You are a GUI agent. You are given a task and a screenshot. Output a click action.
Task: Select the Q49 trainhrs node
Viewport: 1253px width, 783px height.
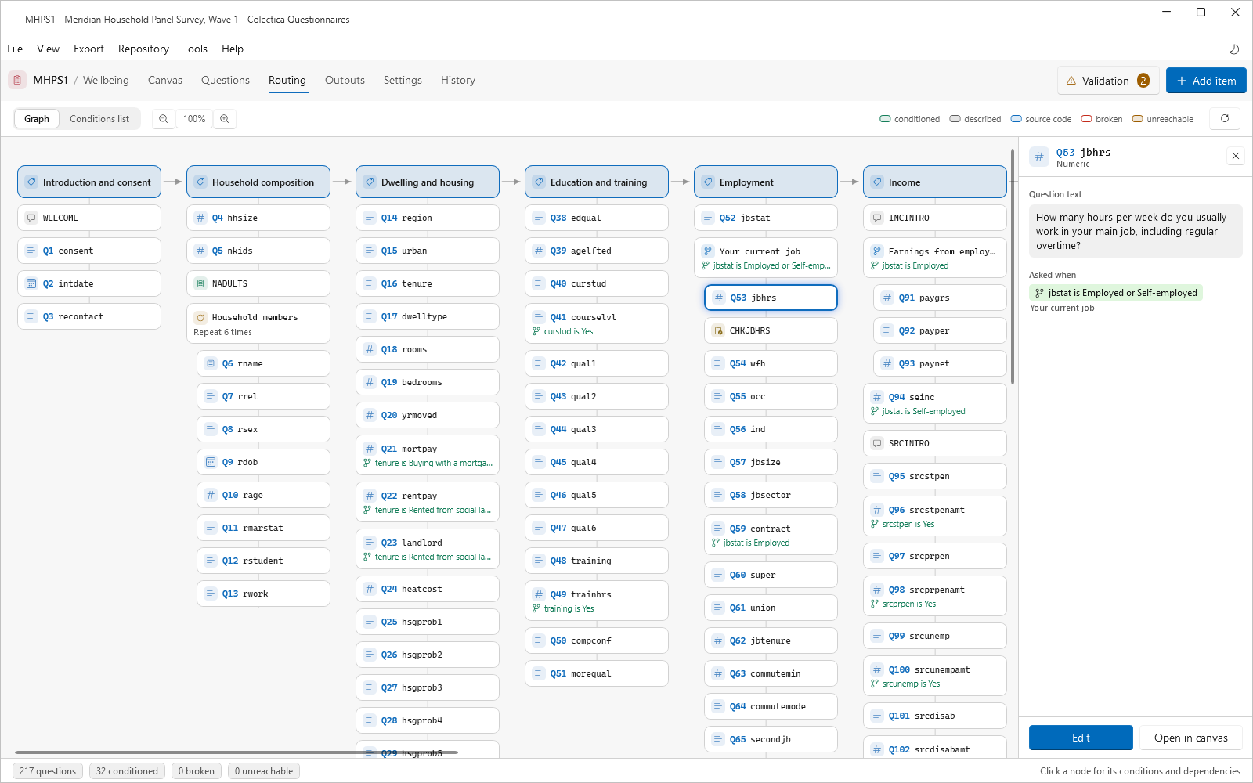pyautogui.click(x=597, y=601)
